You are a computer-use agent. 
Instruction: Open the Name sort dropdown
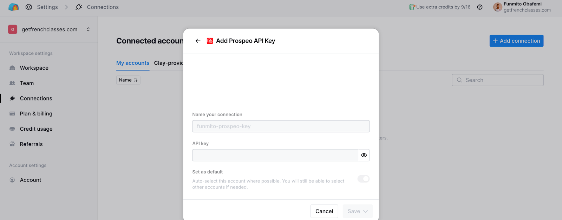(128, 80)
